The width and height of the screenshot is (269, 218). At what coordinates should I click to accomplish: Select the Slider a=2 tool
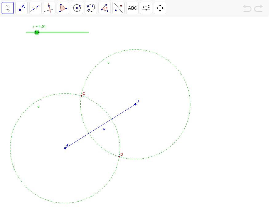coord(146,8)
